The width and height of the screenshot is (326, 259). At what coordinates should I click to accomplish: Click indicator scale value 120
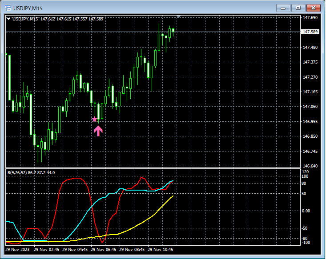pos(306,172)
